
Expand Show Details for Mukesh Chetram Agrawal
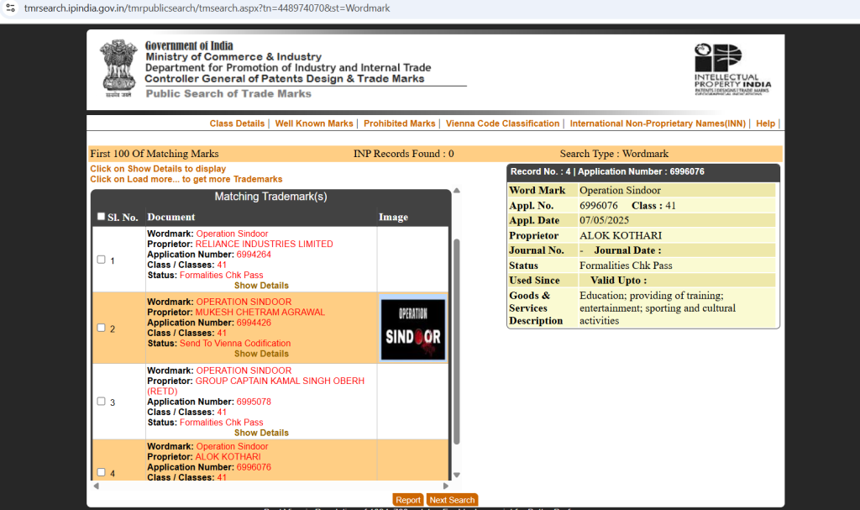point(261,354)
